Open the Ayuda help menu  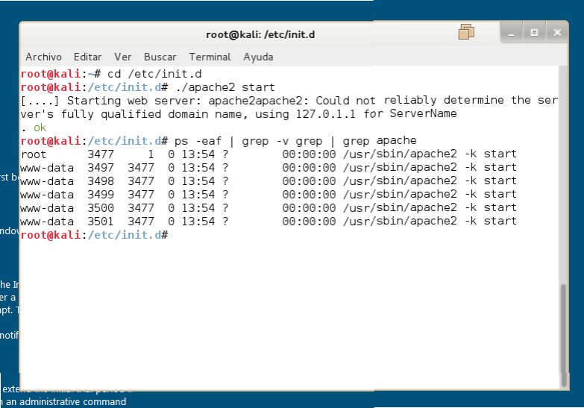point(258,57)
